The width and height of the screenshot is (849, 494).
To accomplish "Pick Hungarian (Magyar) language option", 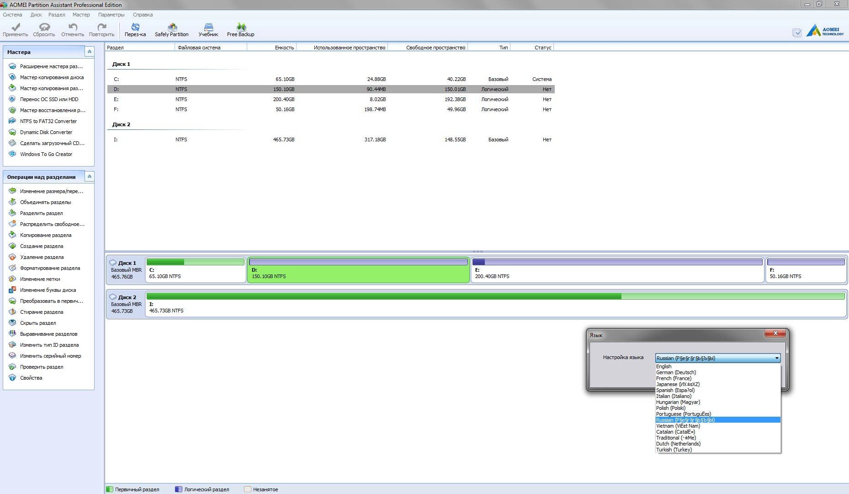I will (718, 402).
